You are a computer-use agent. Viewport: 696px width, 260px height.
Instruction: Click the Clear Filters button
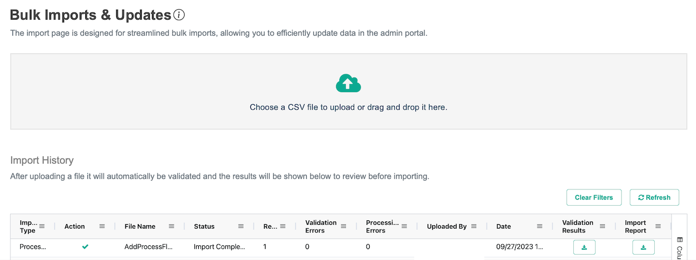pos(593,198)
